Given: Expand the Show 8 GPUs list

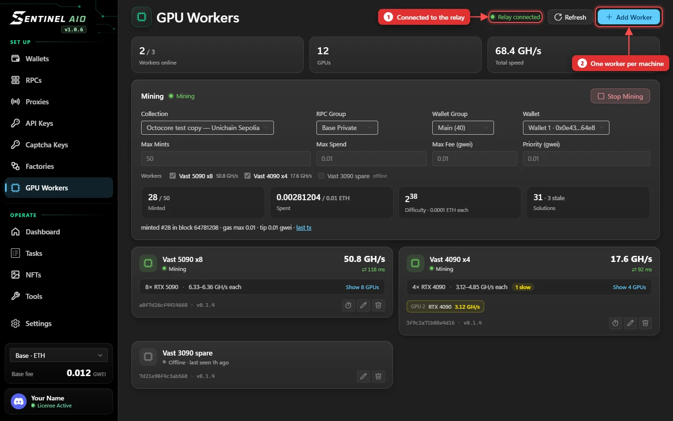Looking at the screenshot, I should point(362,287).
